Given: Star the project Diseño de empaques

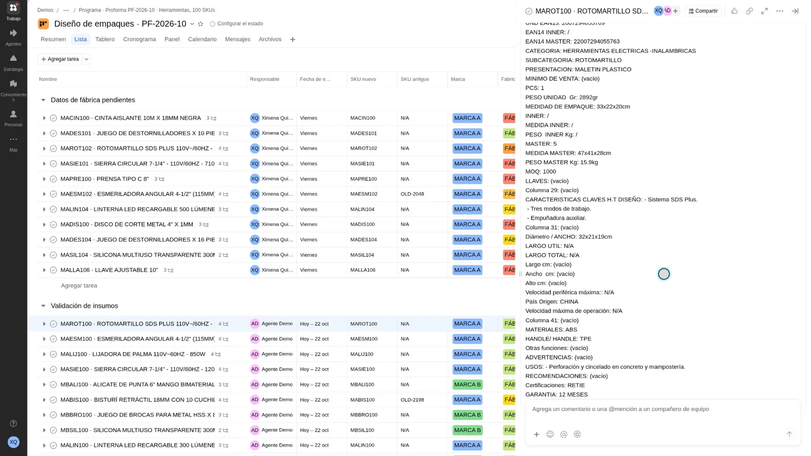Looking at the screenshot, I should tap(201, 24).
